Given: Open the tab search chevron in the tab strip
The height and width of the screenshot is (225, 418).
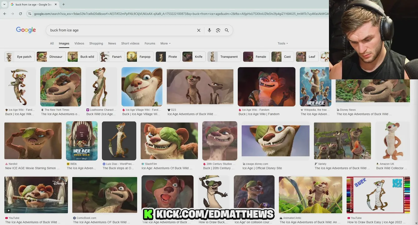Looking at the screenshot, I should [4, 4].
